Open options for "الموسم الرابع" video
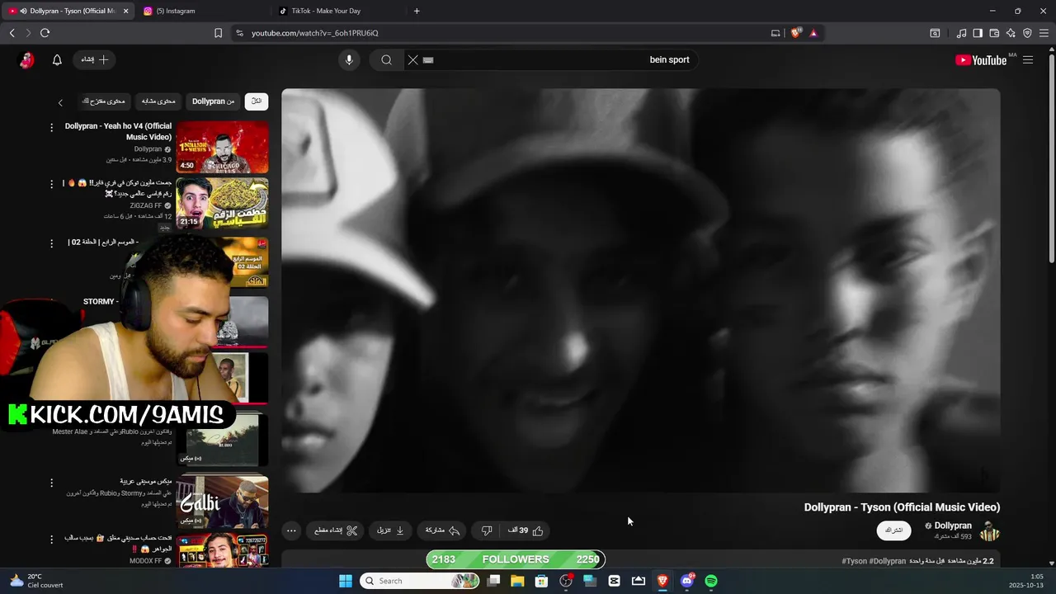This screenshot has width=1056, height=594. click(x=51, y=243)
